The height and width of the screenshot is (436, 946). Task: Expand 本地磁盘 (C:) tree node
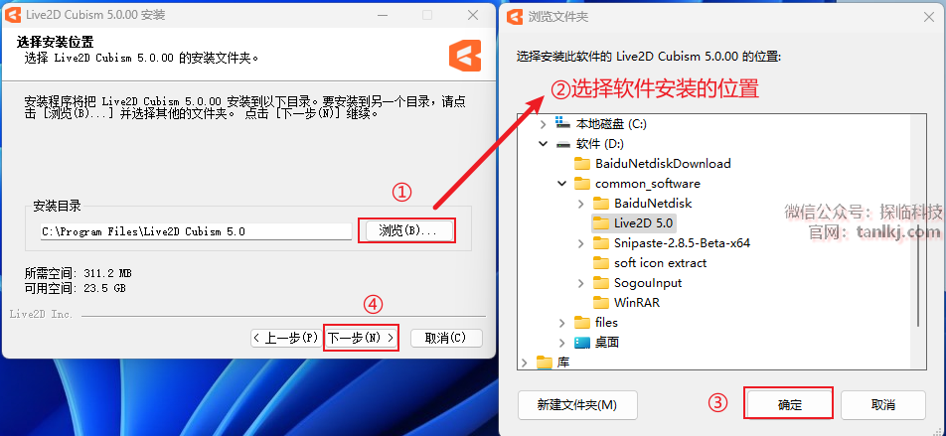coord(543,124)
